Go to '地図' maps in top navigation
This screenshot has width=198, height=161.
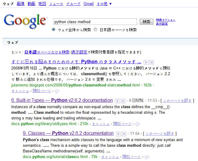pyautogui.click(x=42, y=4)
